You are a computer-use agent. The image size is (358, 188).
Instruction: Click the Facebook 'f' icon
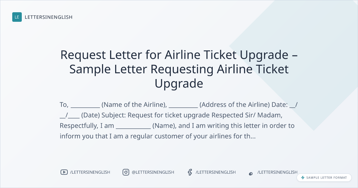190,172
